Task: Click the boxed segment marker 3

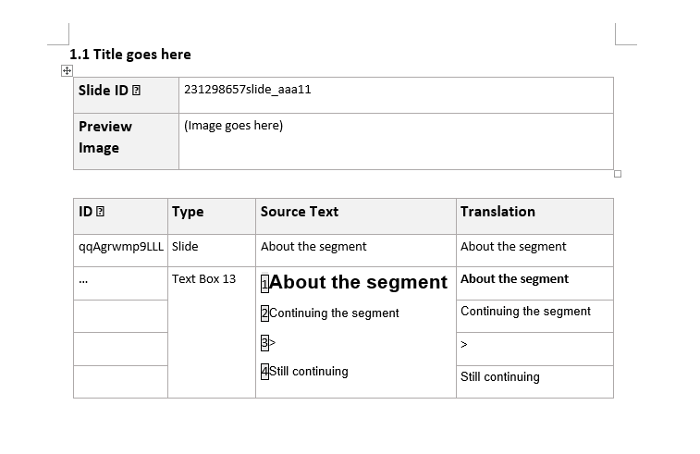Action: 264,343
